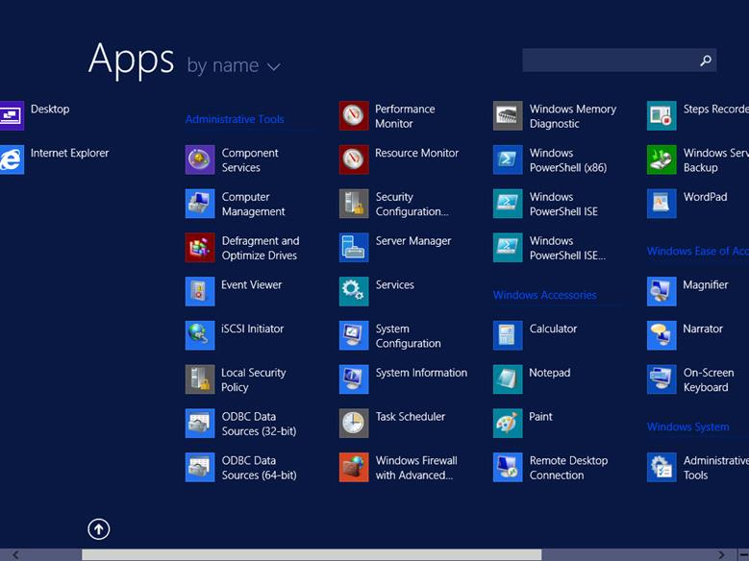Image resolution: width=749 pixels, height=561 pixels.
Task: Launch Paint icon
Action: 508,423
